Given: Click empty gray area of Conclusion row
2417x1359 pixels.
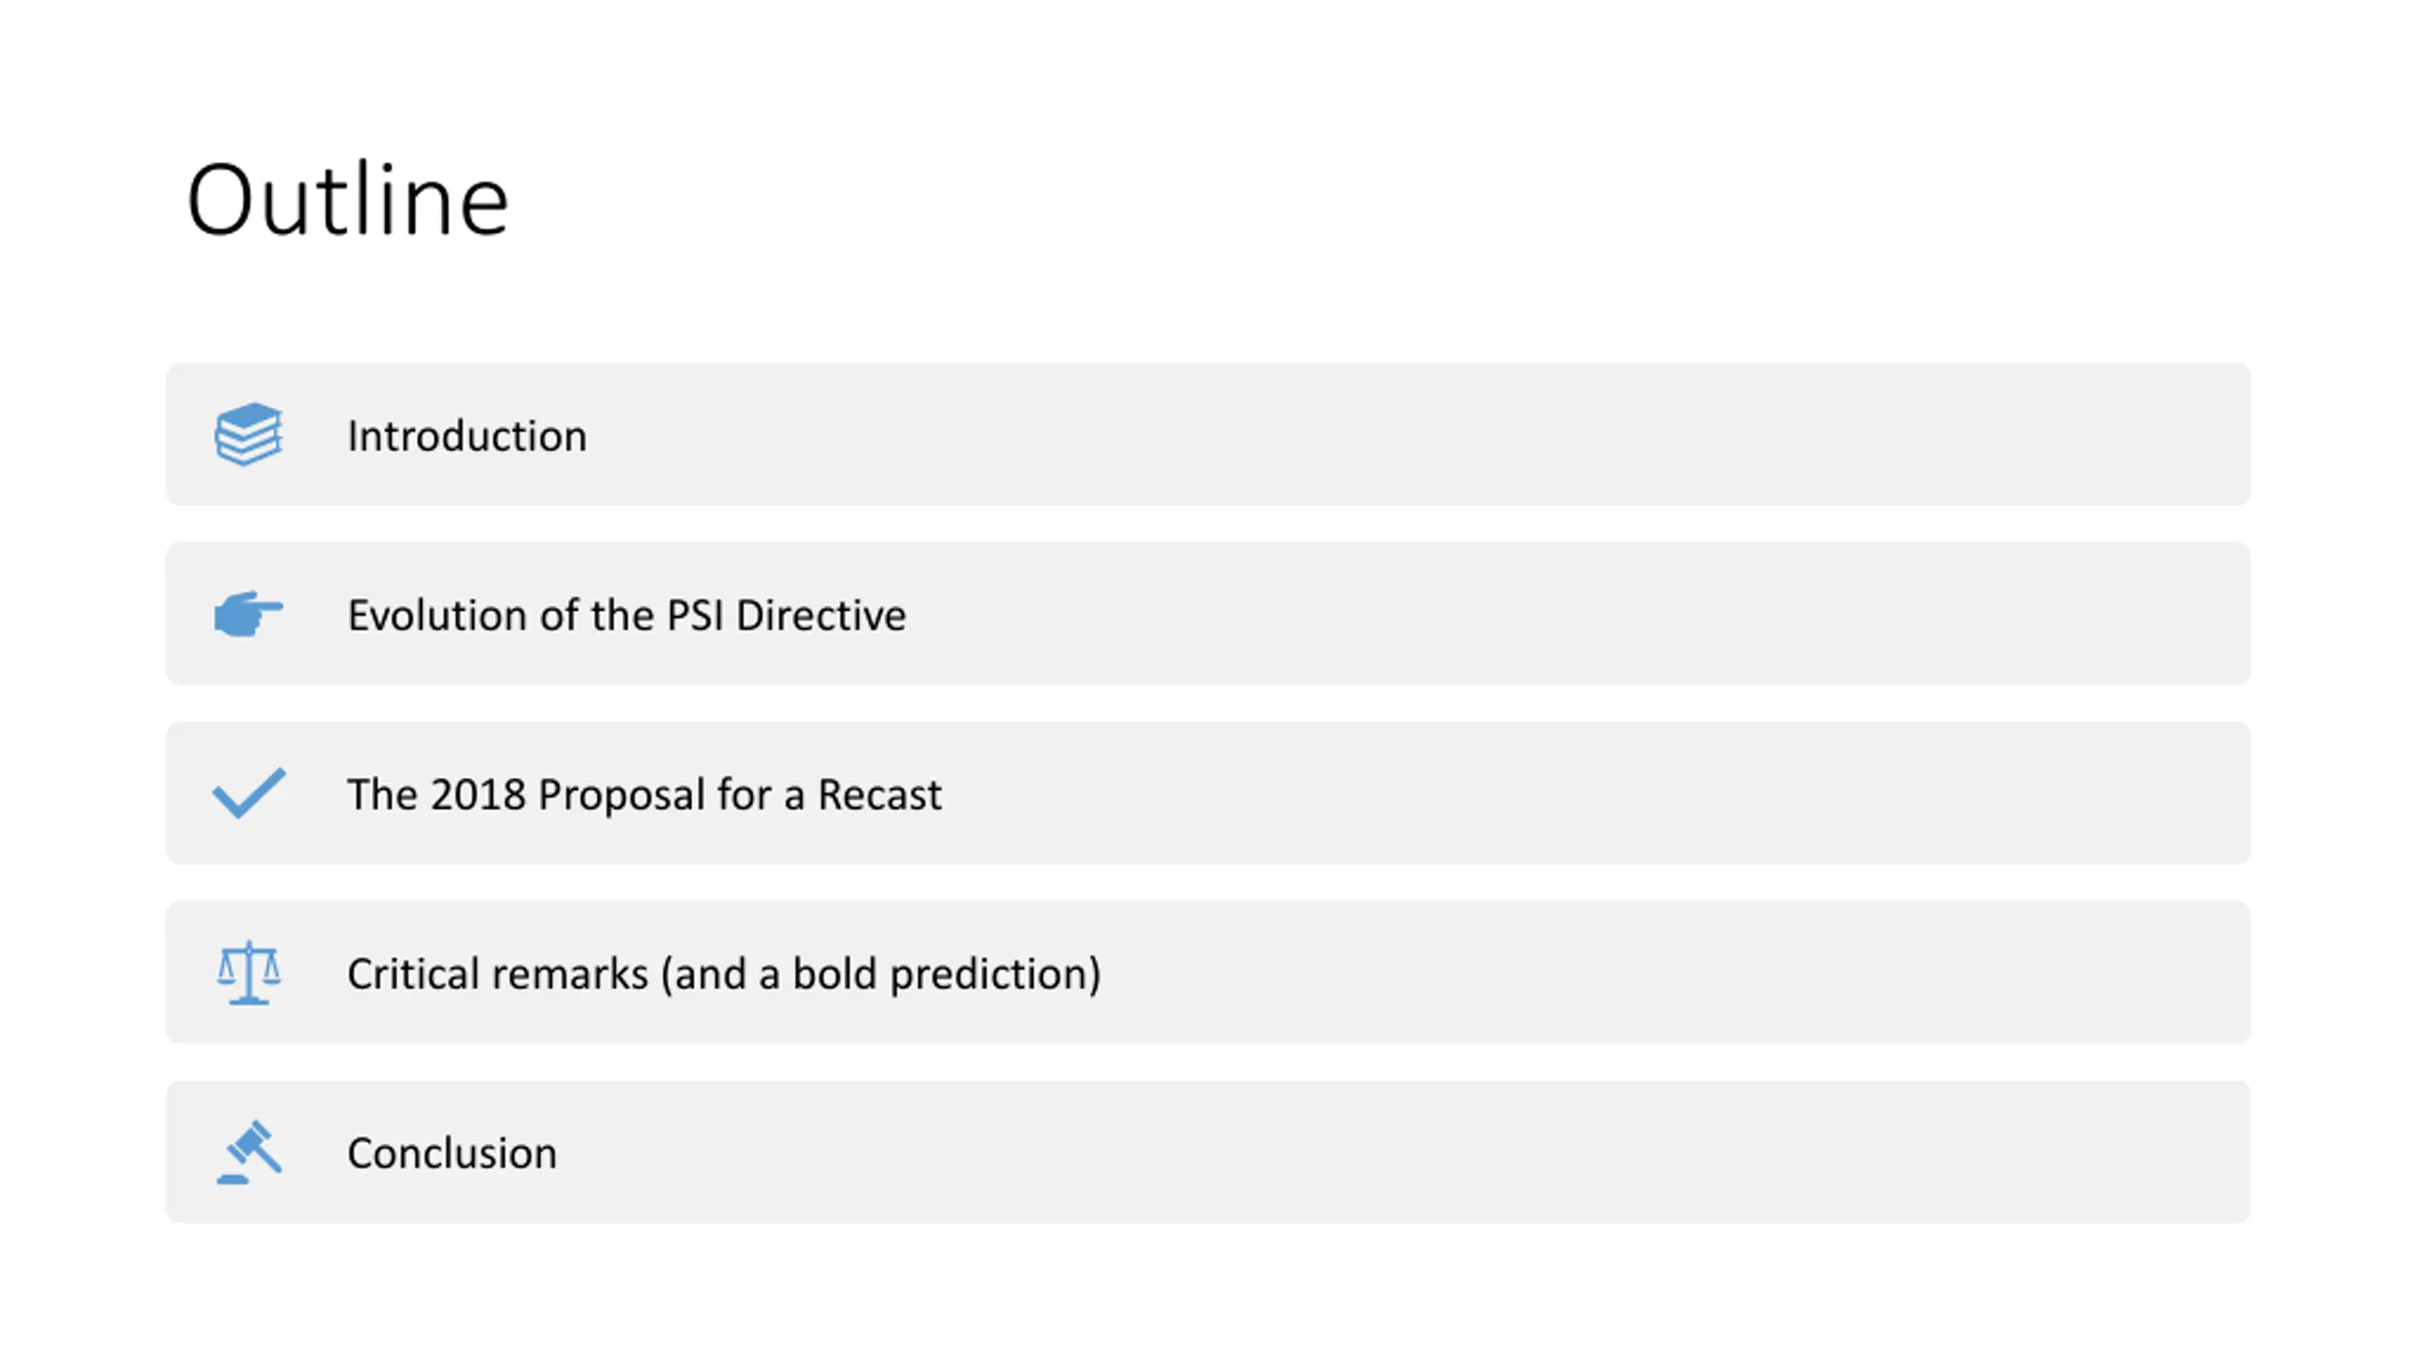Looking at the screenshot, I should (x=1416, y=1151).
